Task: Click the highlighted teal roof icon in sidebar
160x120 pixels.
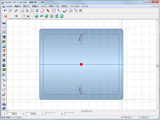Action: coord(4,46)
